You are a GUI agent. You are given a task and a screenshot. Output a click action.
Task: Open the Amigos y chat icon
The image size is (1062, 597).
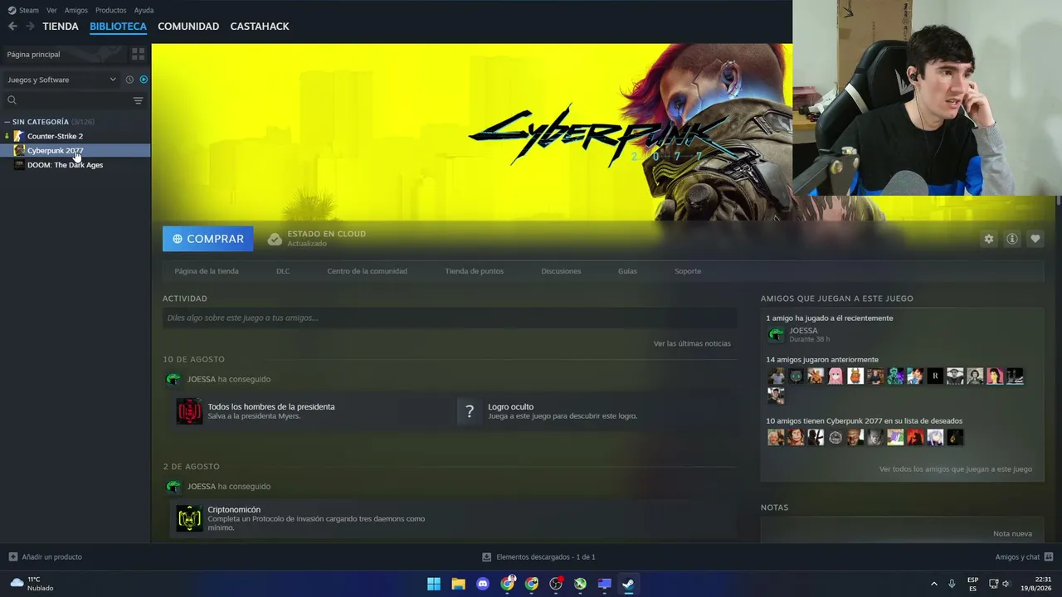[1049, 557]
